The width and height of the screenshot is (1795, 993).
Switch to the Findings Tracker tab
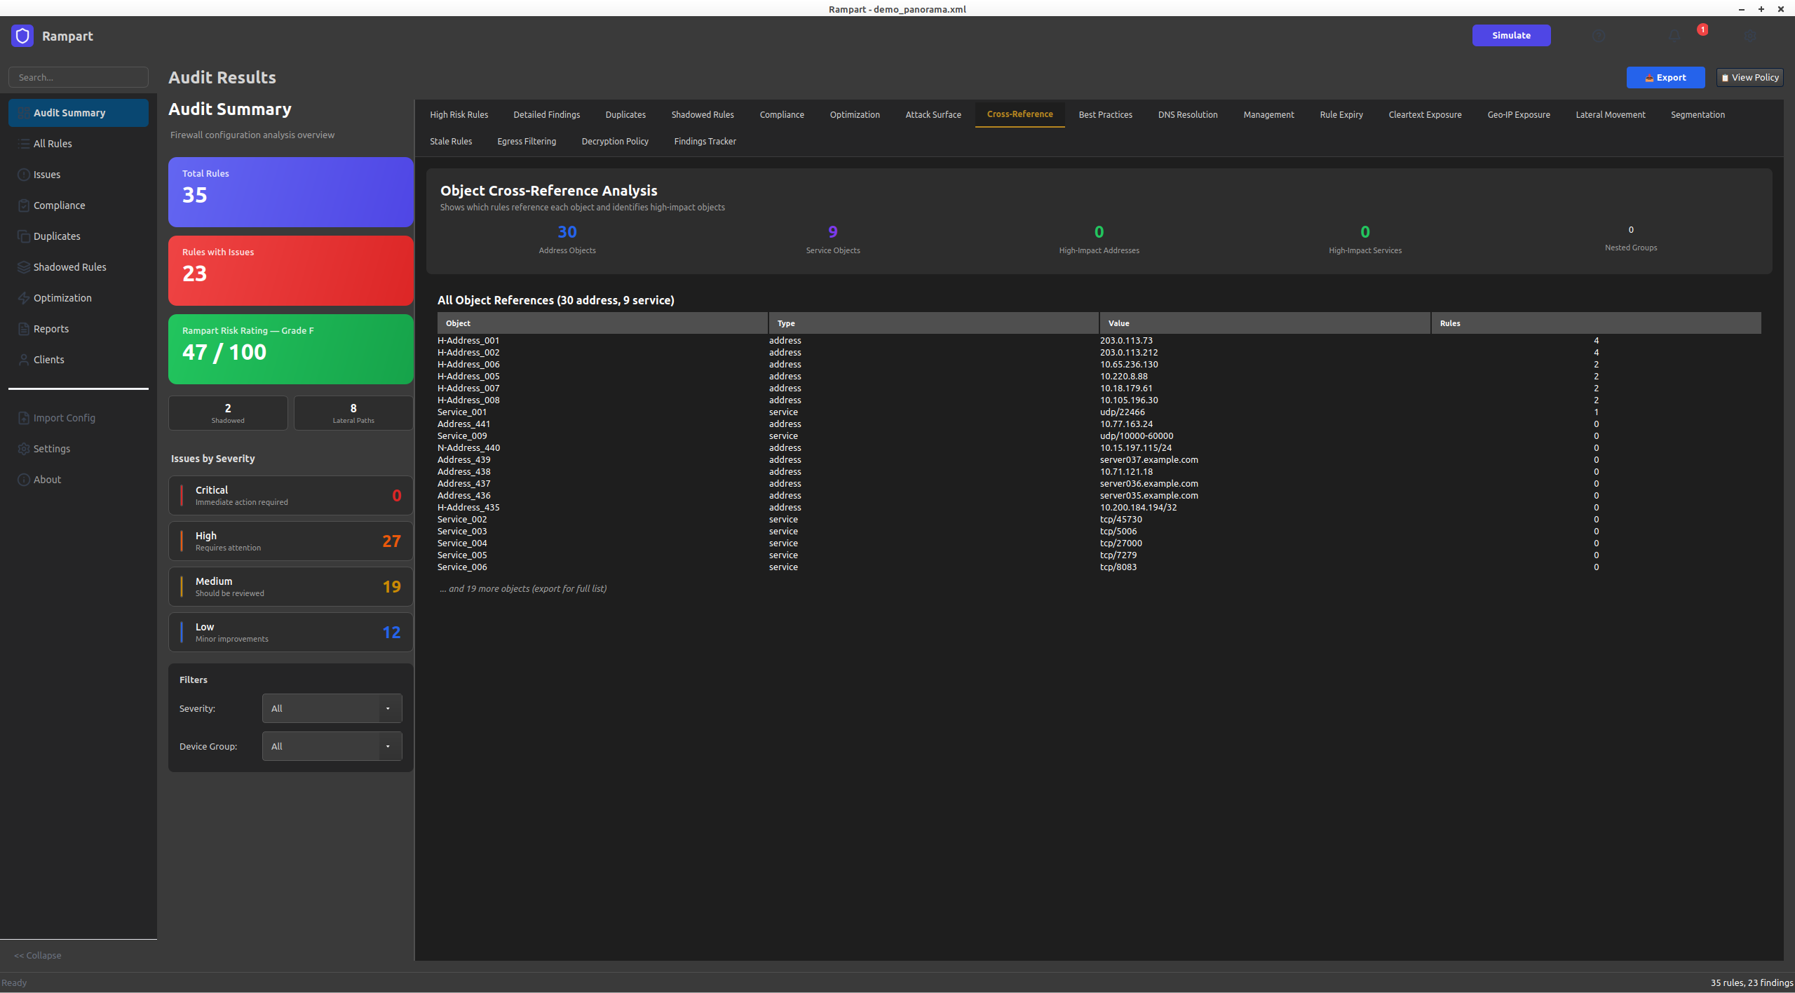(705, 141)
